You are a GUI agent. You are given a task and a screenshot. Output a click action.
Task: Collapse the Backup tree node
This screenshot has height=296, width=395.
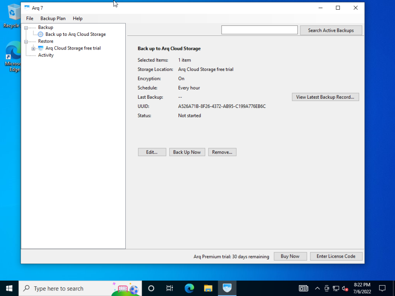(26, 27)
